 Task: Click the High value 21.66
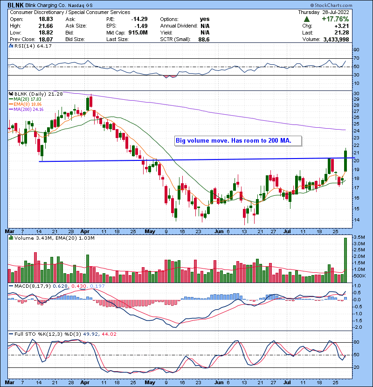click(x=46, y=26)
